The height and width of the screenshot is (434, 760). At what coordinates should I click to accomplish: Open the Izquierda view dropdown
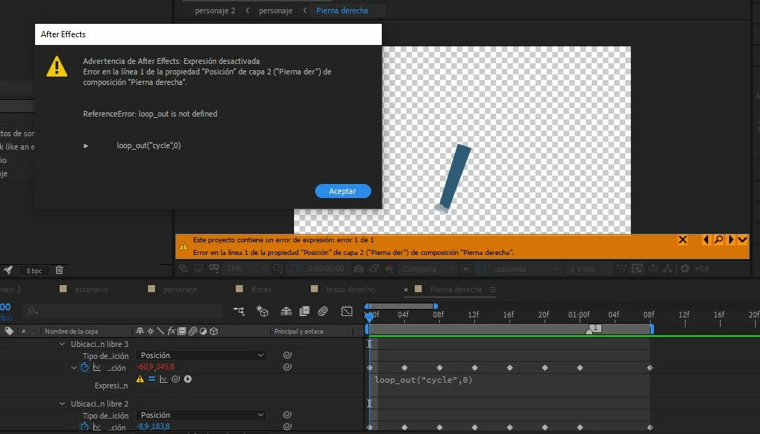527,268
